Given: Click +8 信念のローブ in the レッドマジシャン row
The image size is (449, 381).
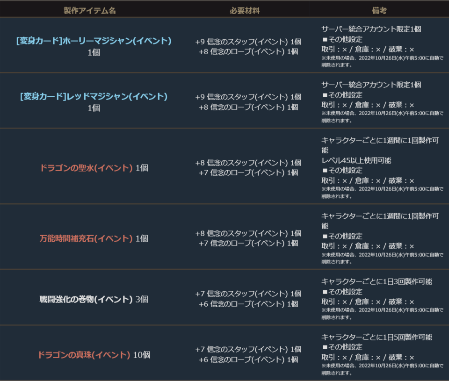Looking at the screenshot, I should pyautogui.click(x=248, y=107).
